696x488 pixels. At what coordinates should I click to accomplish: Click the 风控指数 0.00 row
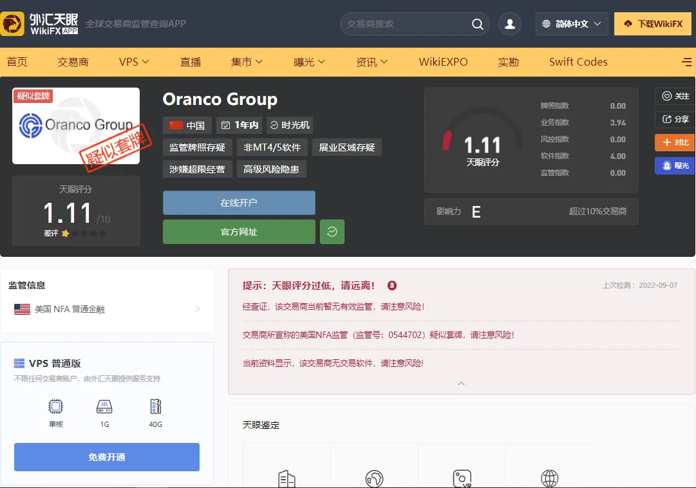[x=583, y=139]
